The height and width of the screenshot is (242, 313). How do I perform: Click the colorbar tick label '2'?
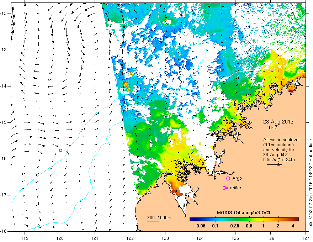(x=278, y=226)
